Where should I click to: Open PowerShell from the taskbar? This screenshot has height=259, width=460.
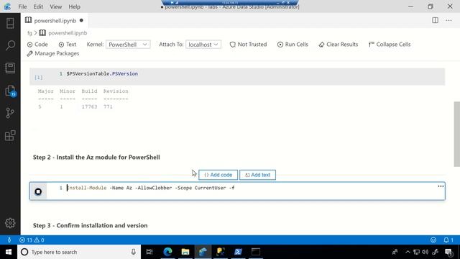pyautogui.click(x=238, y=252)
